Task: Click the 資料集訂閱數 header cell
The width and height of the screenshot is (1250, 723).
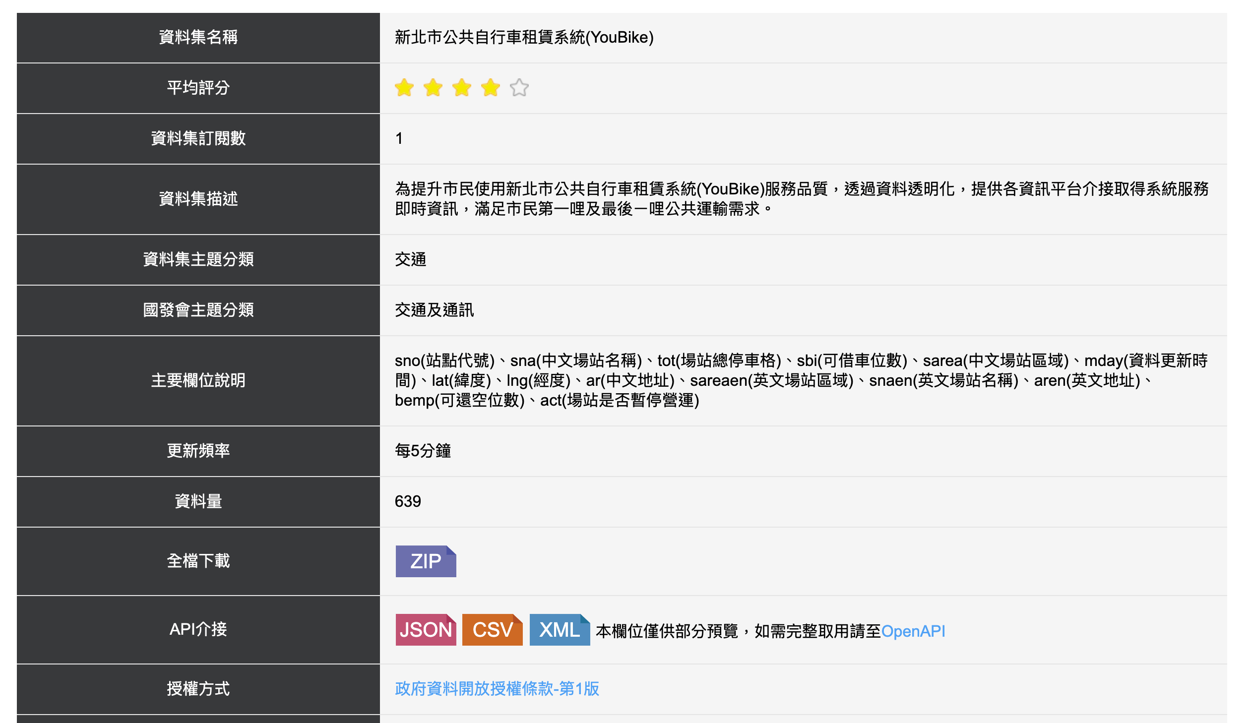Action: point(198,139)
